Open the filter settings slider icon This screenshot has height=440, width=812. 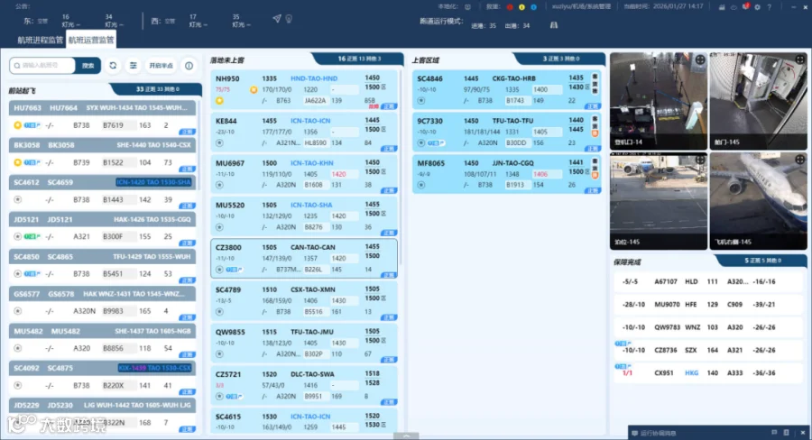tap(134, 66)
